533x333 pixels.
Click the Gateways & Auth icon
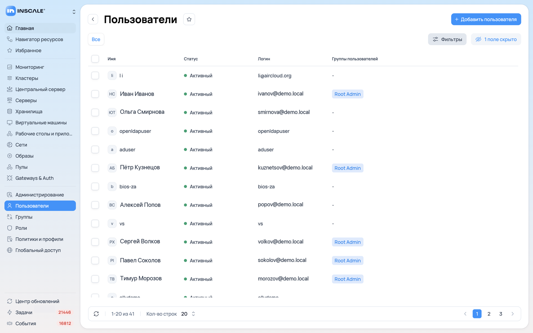[x=10, y=178]
